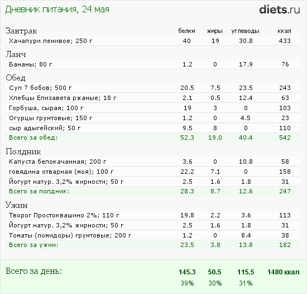Click the Горбуша, сырая; 100 г row

152,108
